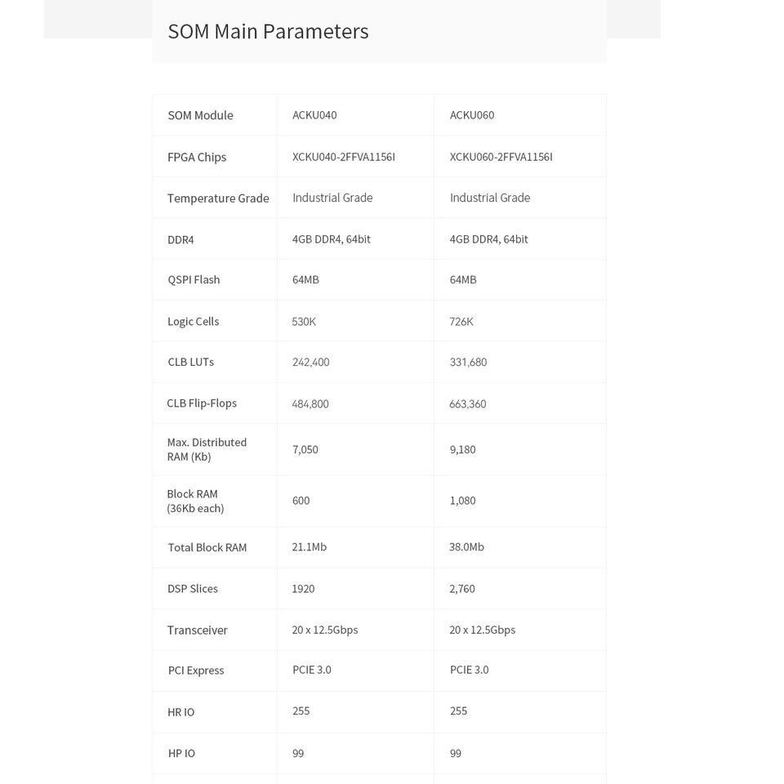Screen dimensions: 784x784
Task: Click XCKU040-2FFVA1156I chip cell
Action: [x=344, y=157]
